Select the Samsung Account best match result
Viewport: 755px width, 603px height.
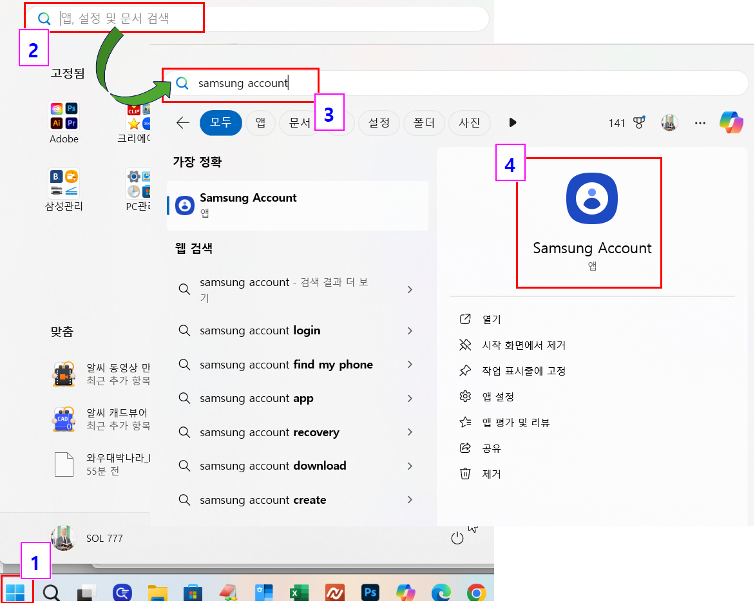point(298,206)
